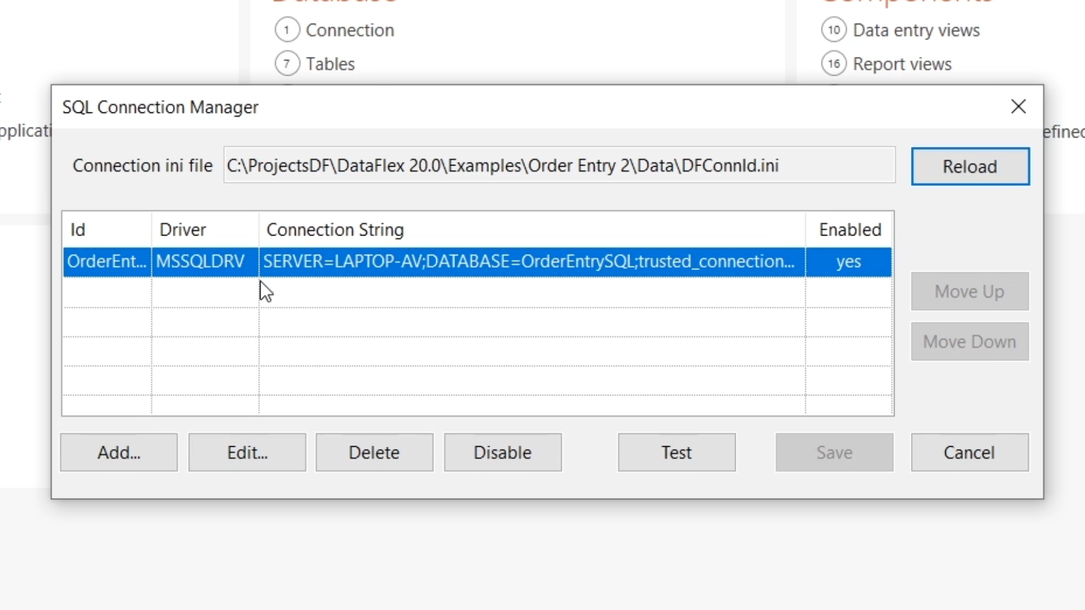Image resolution: width=1085 pixels, height=610 pixels.
Task: Click the Enabled column header
Action: 850,230
